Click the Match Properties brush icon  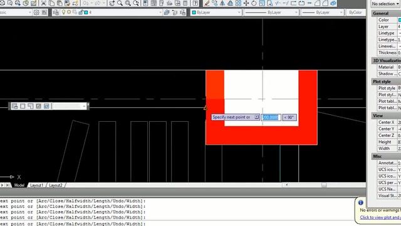pyautogui.click(x=68, y=3)
